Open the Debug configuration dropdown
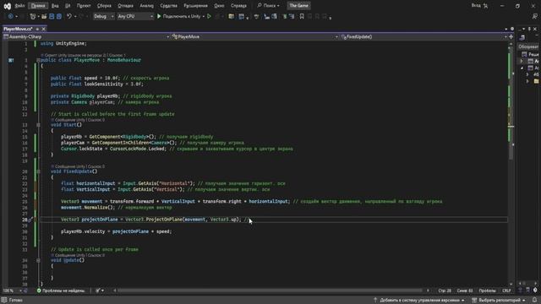Image resolution: width=541 pixels, height=304 pixels. click(103, 16)
